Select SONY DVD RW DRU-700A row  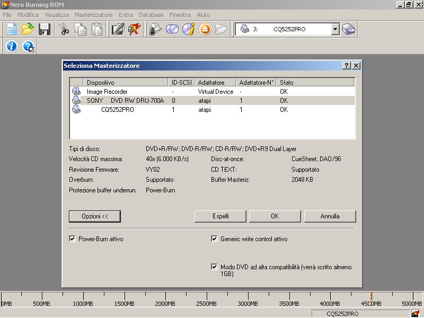(213, 100)
